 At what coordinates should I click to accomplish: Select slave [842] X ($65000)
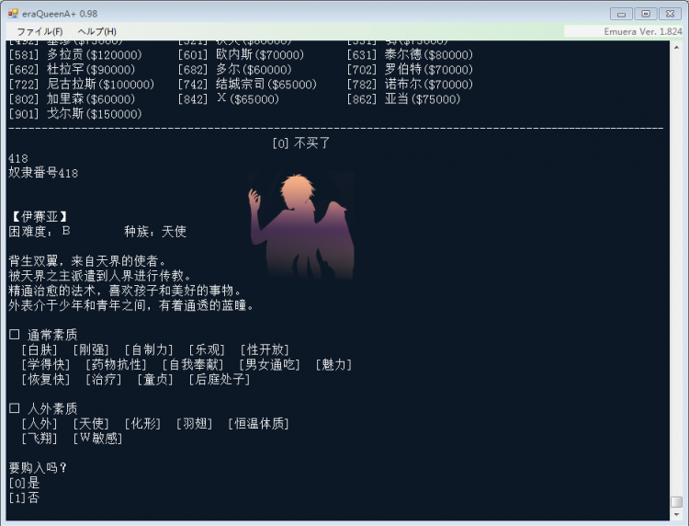tap(229, 99)
